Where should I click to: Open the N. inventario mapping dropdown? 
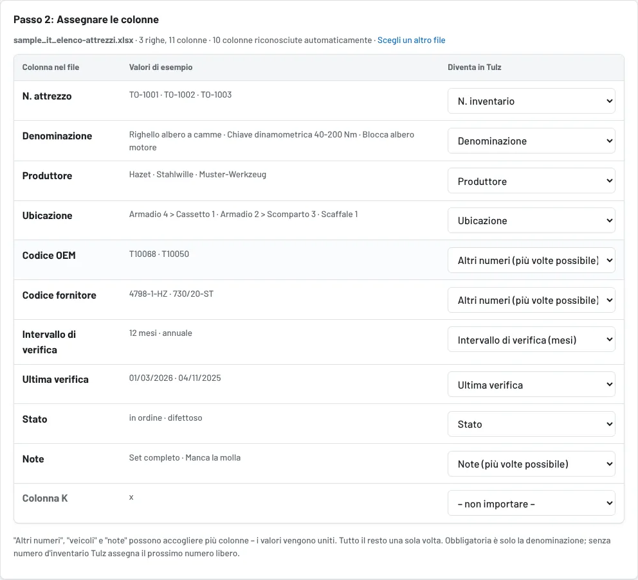pos(531,101)
